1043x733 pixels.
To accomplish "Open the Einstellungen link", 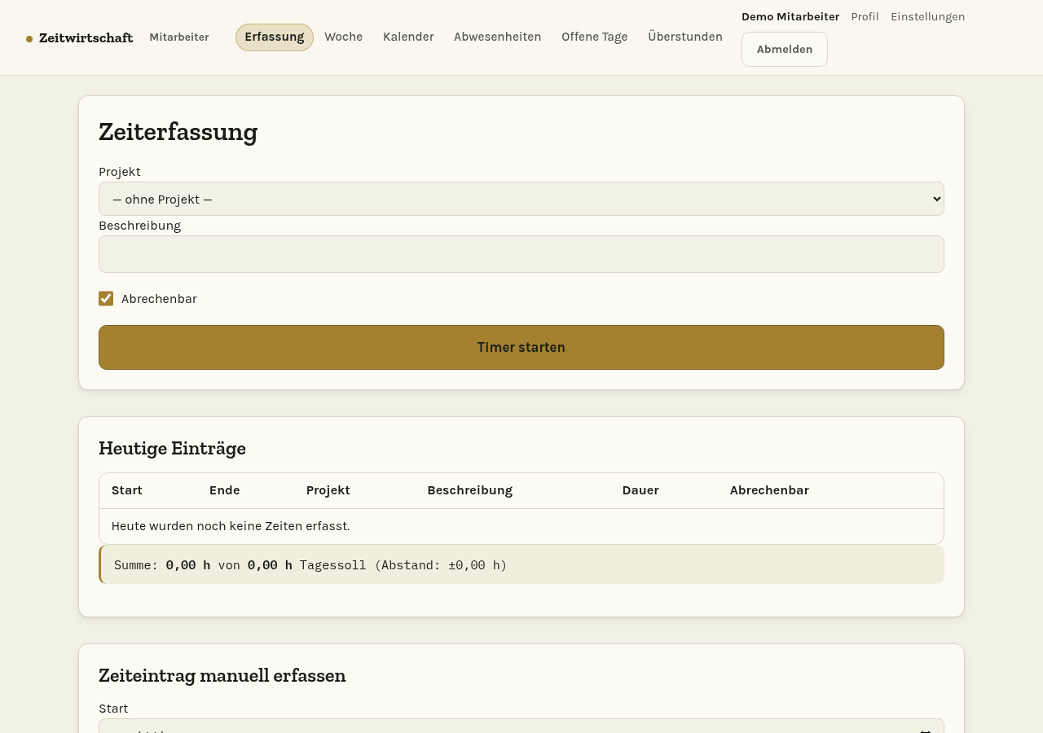I will (927, 16).
